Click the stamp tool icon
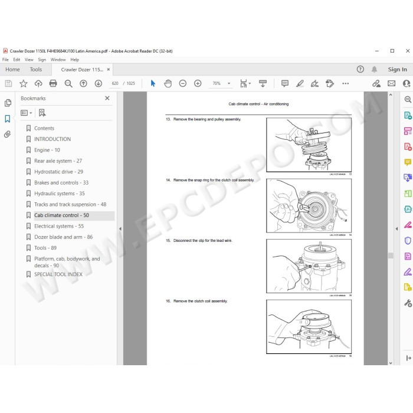 coord(330,84)
